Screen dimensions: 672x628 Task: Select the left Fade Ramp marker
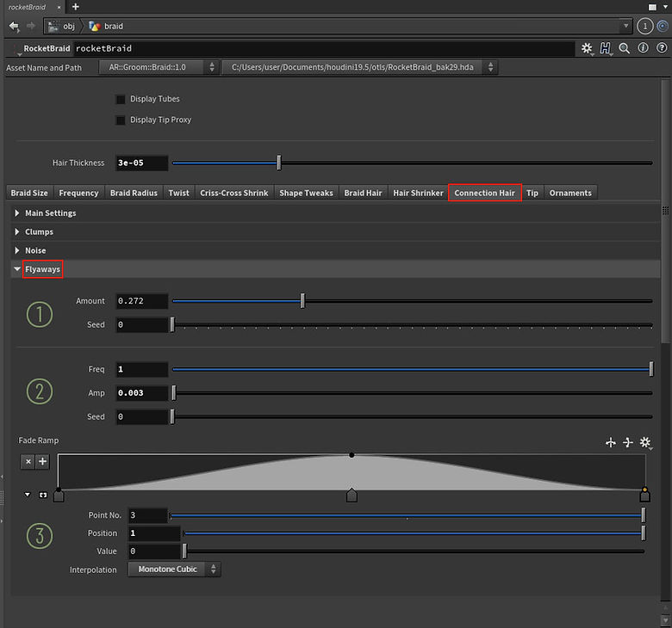59,496
